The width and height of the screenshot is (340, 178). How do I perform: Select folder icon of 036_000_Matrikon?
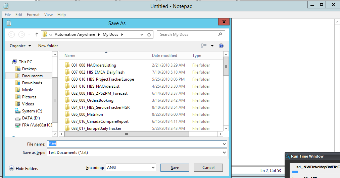[67, 114]
